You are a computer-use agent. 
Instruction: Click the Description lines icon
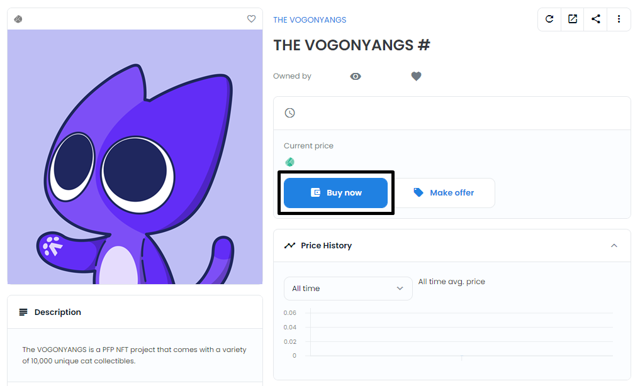(x=23, y=312)
